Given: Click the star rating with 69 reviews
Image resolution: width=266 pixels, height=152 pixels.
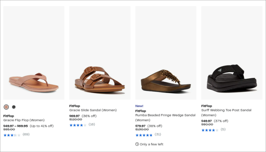Looking at the screenshot, I should [12, 135].
